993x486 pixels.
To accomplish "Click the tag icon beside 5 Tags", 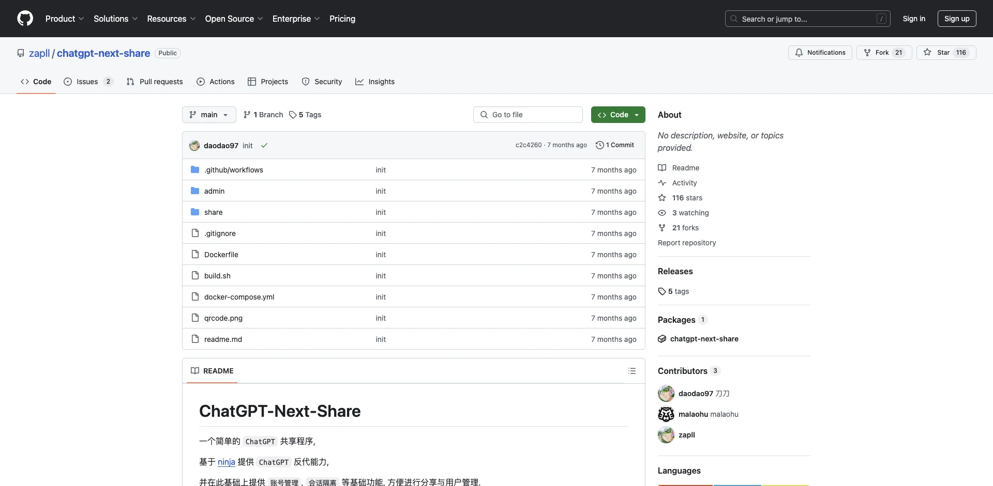I will (293, 115).
